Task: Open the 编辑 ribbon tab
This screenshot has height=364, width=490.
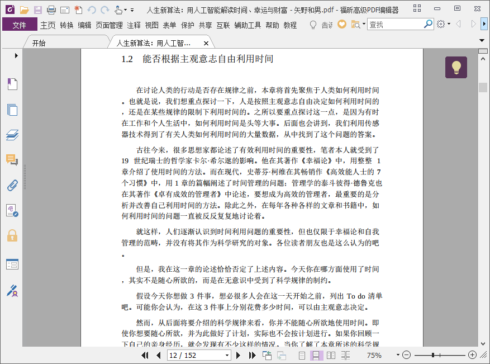Action: (84, 25)
